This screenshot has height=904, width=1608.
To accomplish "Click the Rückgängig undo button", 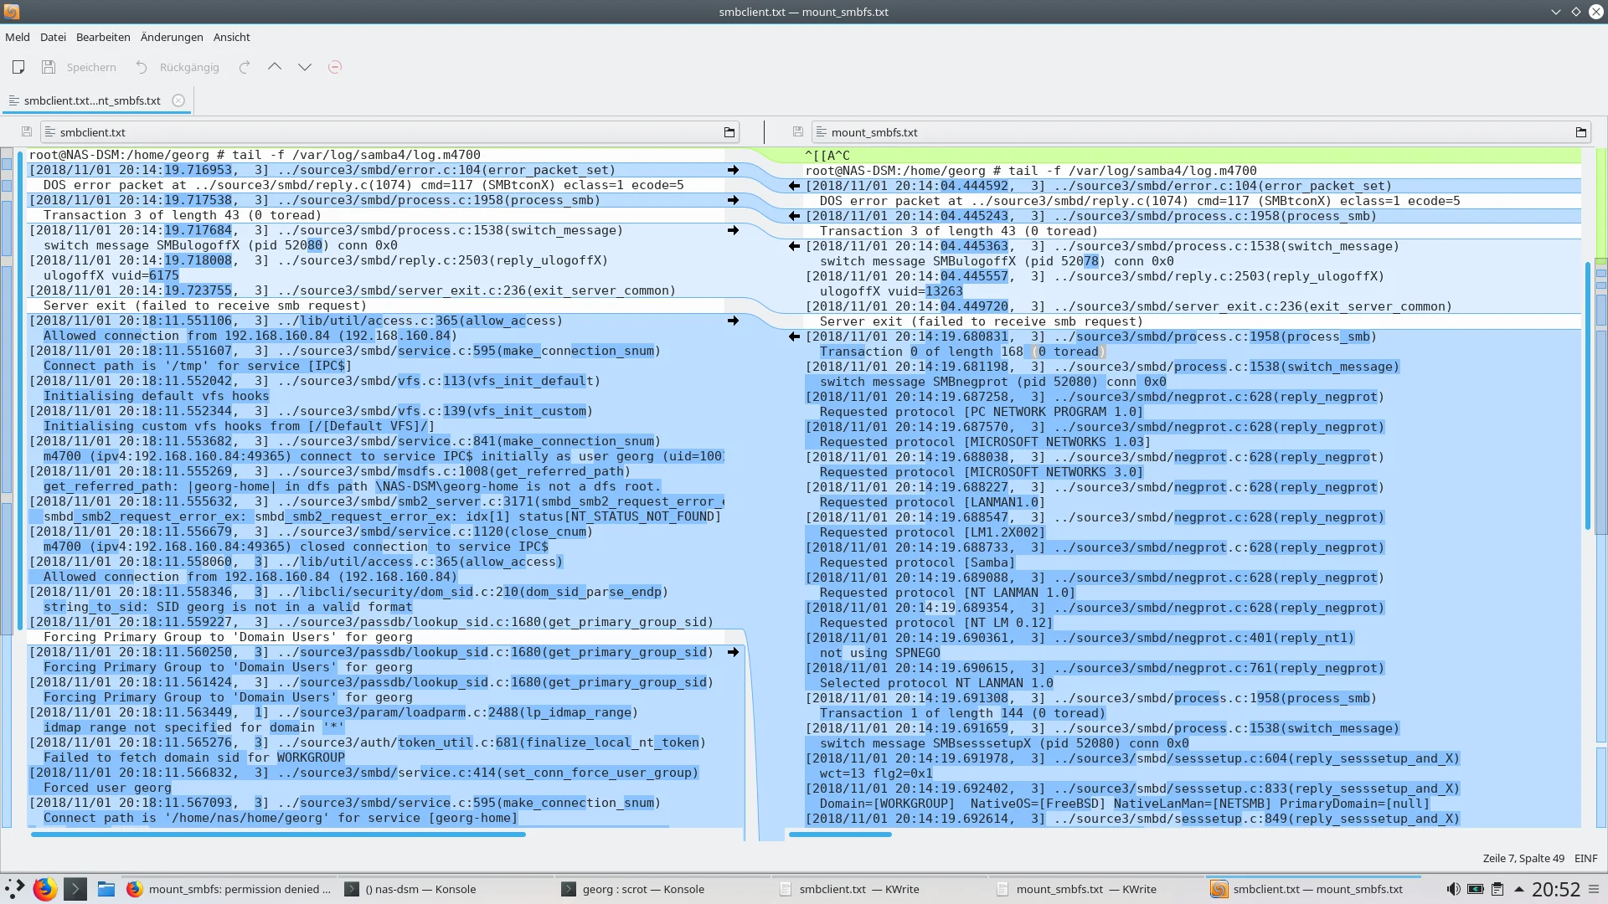I will coord(178,67).
